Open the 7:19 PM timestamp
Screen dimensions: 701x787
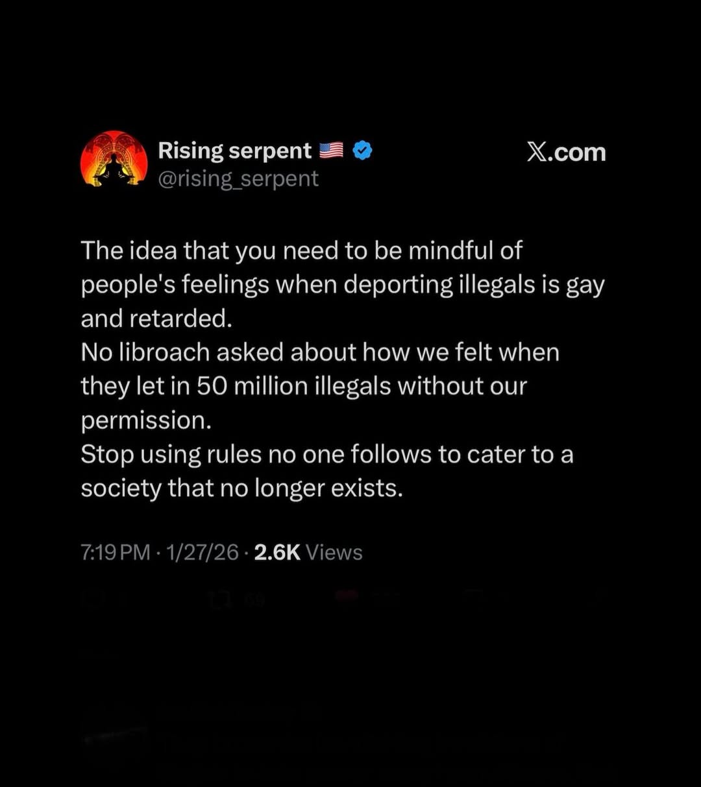click(116, 552)
